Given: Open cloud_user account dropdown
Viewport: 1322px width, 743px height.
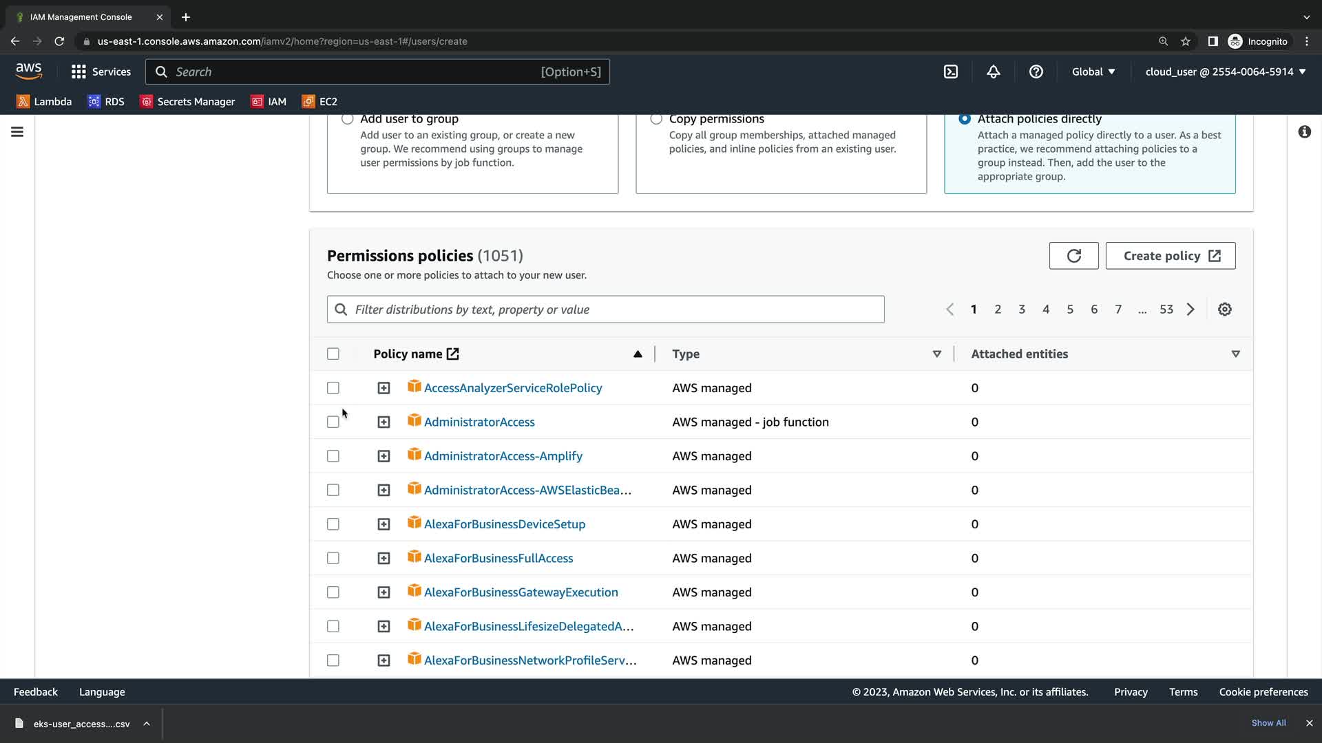Looking at the screenshot, I should coord(1225,72).
